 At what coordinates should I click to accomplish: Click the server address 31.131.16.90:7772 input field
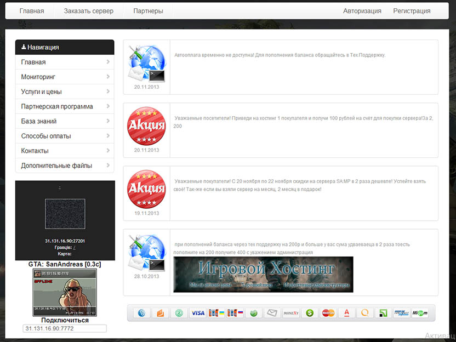click(65, 328)
